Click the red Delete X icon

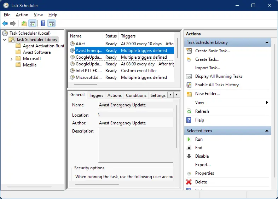189,182
